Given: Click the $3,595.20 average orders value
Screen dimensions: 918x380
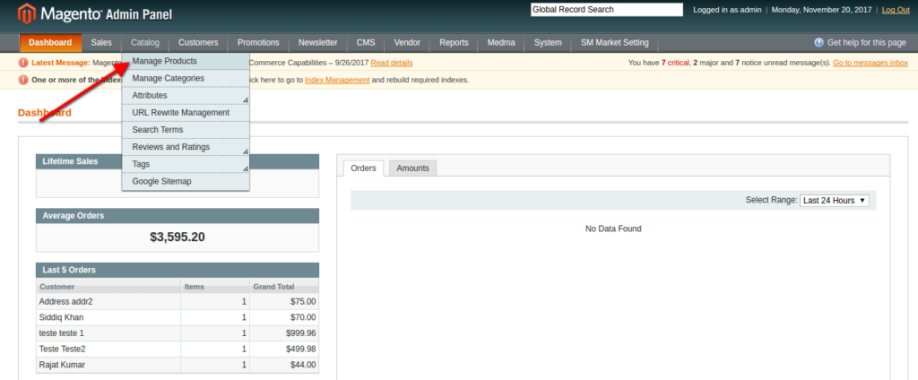Looking at the screenshot, I should (178, 237).
